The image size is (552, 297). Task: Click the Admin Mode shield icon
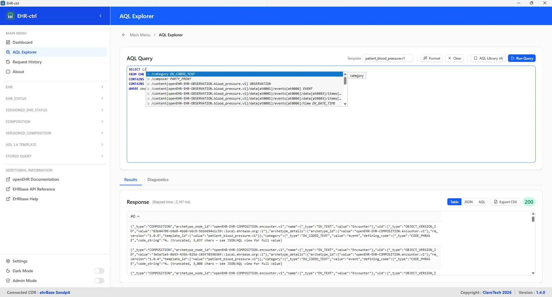pos(8,281)
